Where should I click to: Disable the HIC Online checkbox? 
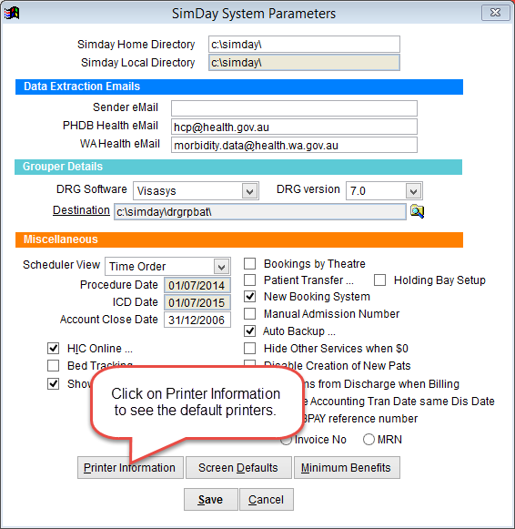pos(54,348)
